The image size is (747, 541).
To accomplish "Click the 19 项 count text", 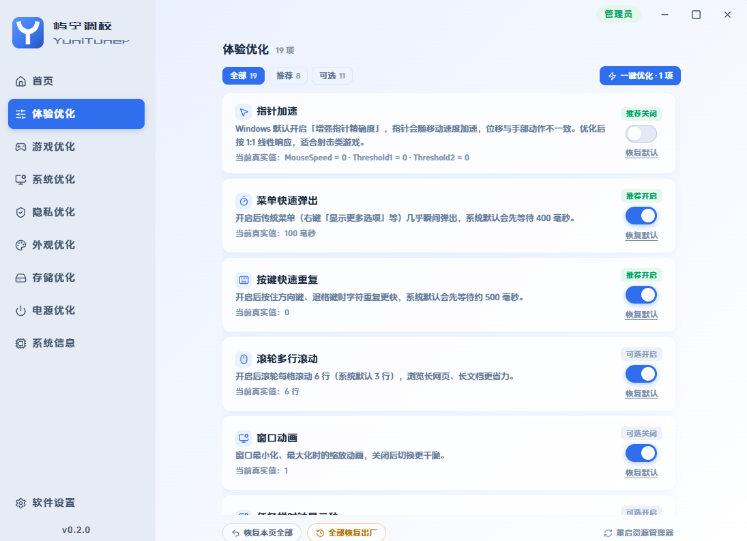I will tap(284, 50).
